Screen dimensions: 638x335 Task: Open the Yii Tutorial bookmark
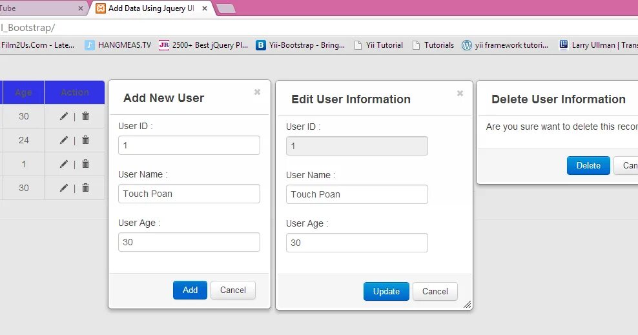378,45
